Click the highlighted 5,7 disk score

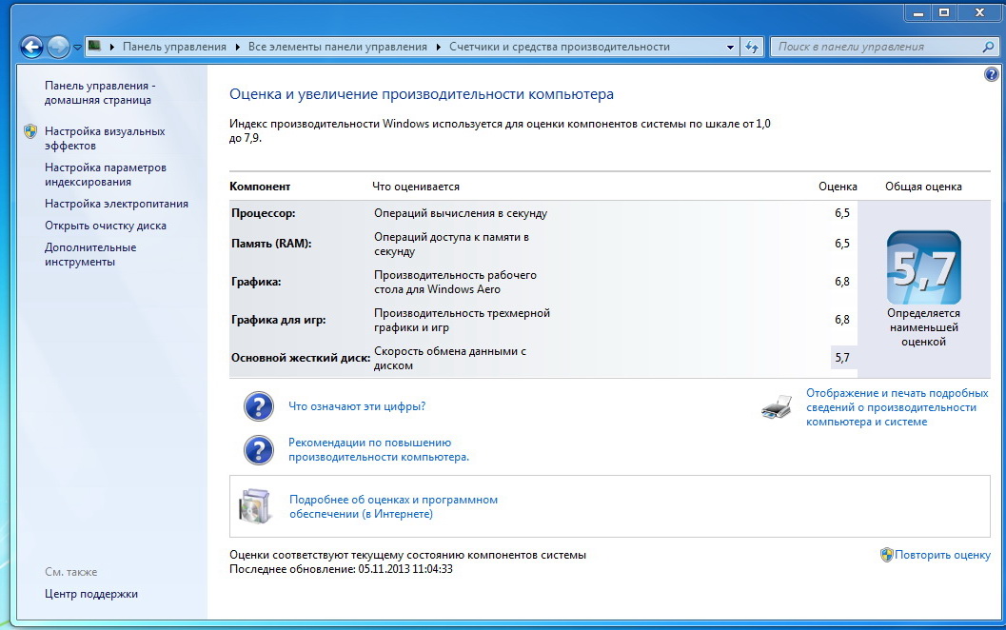[x=843, y=357]
